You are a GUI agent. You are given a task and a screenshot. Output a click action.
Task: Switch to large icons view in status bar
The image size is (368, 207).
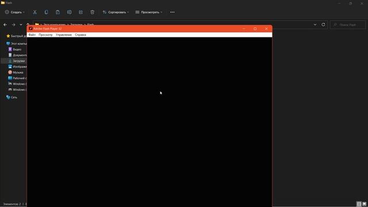tap(364, 204)
